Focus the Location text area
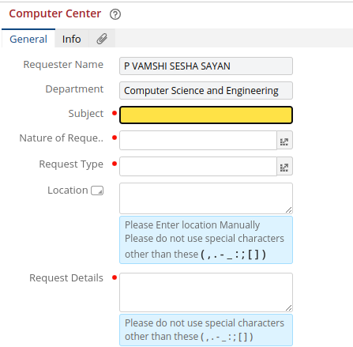The height and width of the screenshot is (347, 353). click(206, 198)
